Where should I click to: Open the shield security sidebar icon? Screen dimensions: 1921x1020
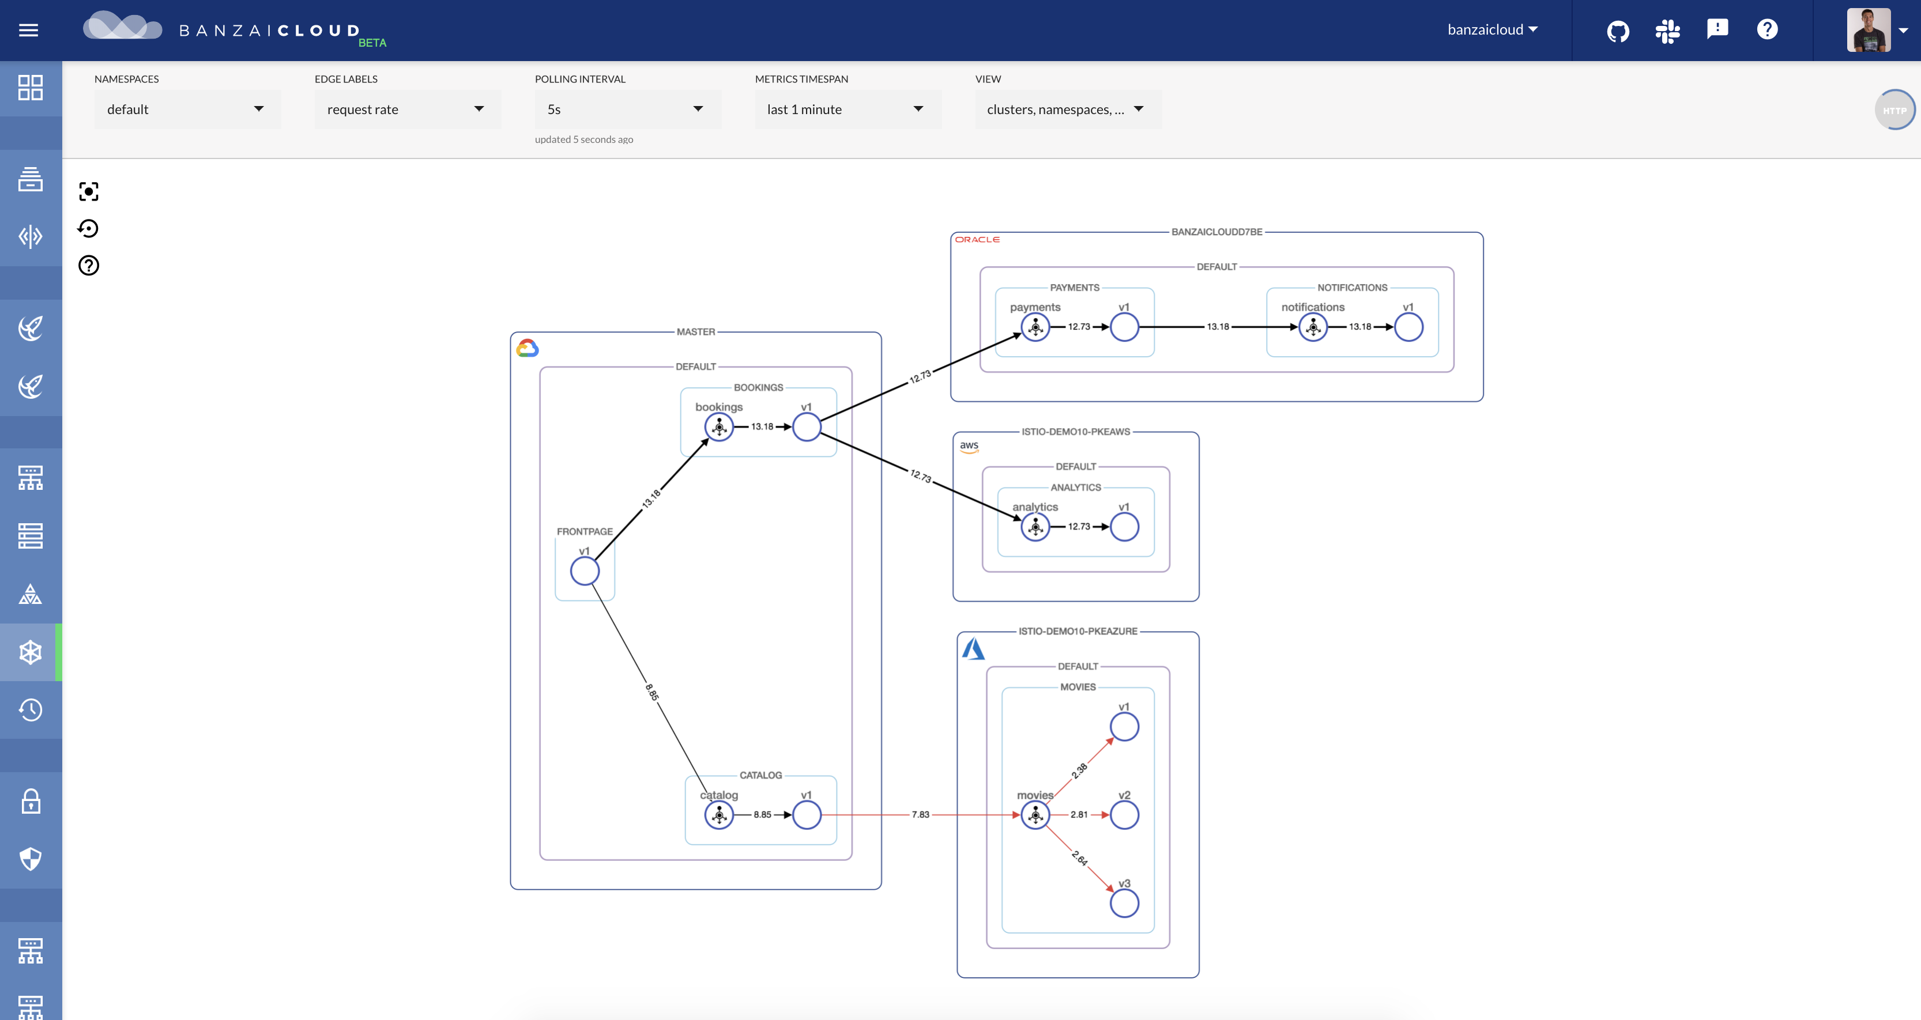point(31,859)
